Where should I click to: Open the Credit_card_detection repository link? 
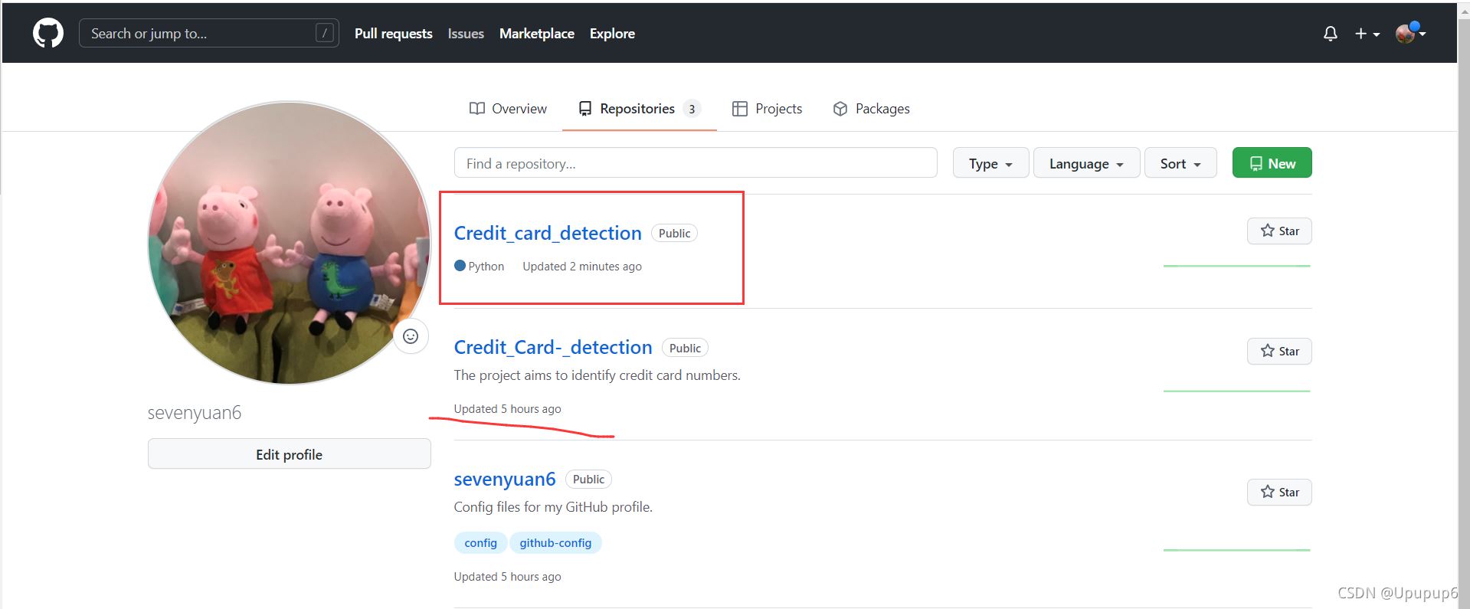547,233
